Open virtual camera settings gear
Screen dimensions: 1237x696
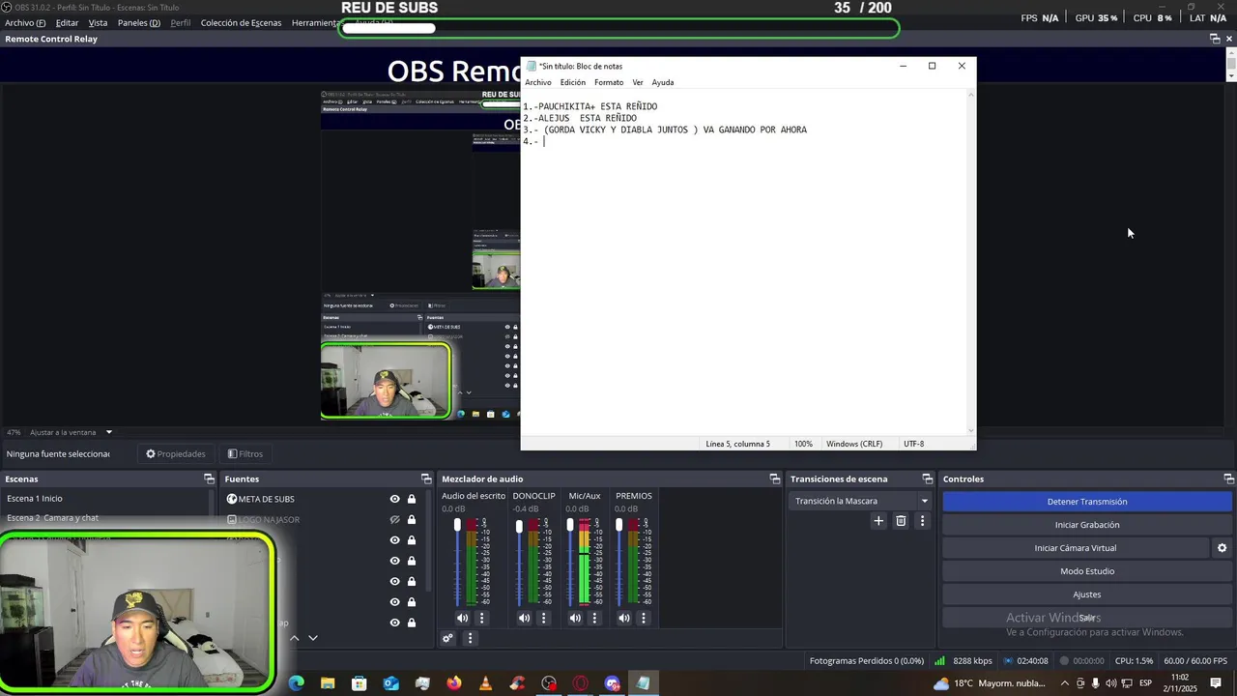1222,548
